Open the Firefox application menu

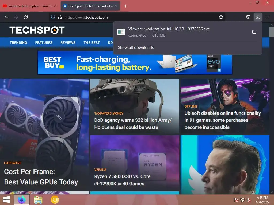click(268, 17)
